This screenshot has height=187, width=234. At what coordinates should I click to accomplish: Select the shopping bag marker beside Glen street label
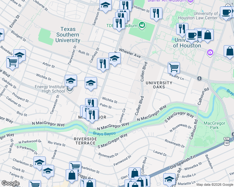(x=135, y=172)
